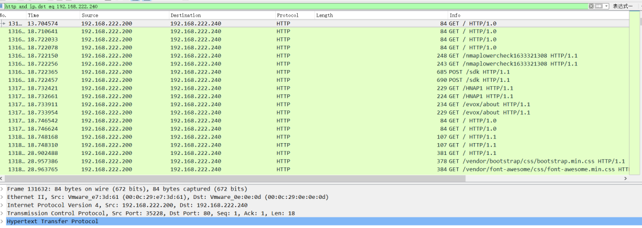Select the packet at time 18.710641
This screenshot has width=642, height=228.
[314, 31]
